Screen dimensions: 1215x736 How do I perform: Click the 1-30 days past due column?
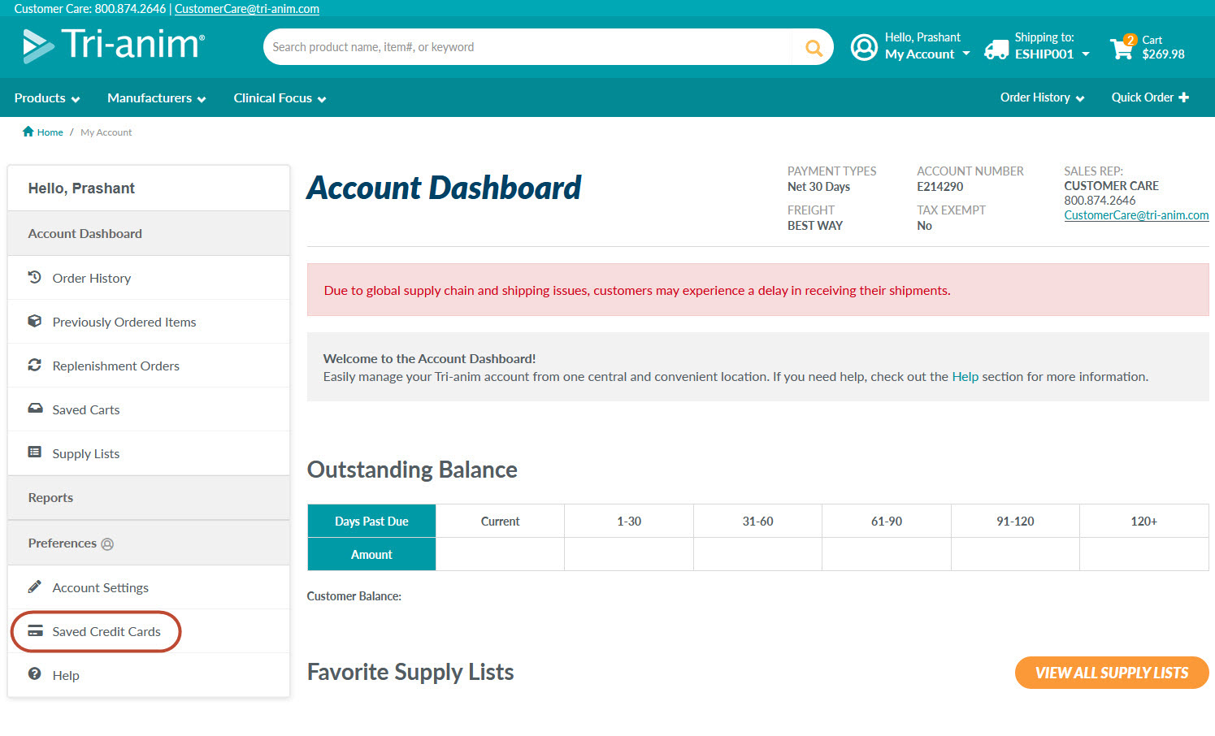pos(629,522)
